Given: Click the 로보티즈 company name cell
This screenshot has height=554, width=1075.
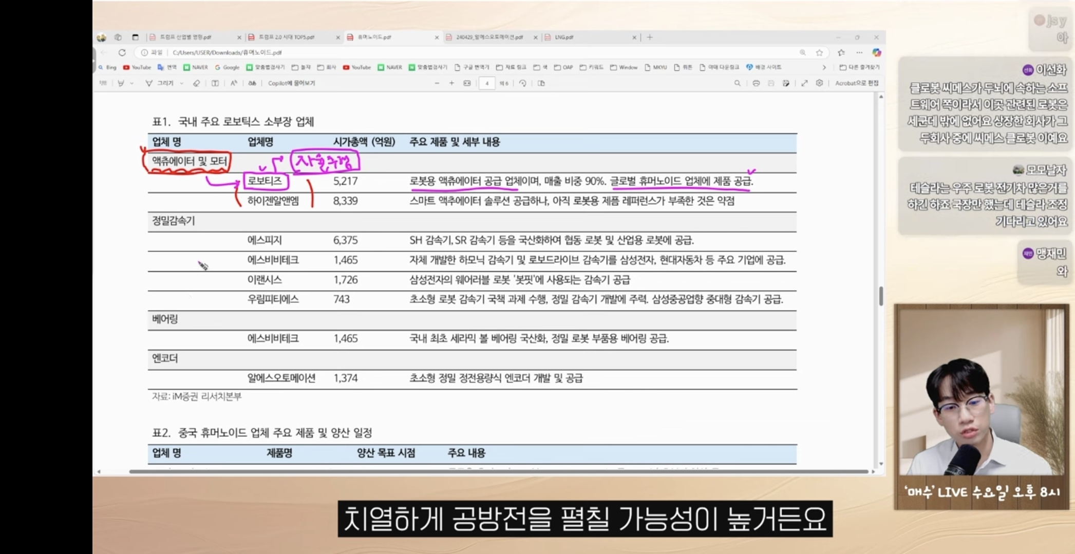Looking at the screenshot, I should click(x=265, y=181).
